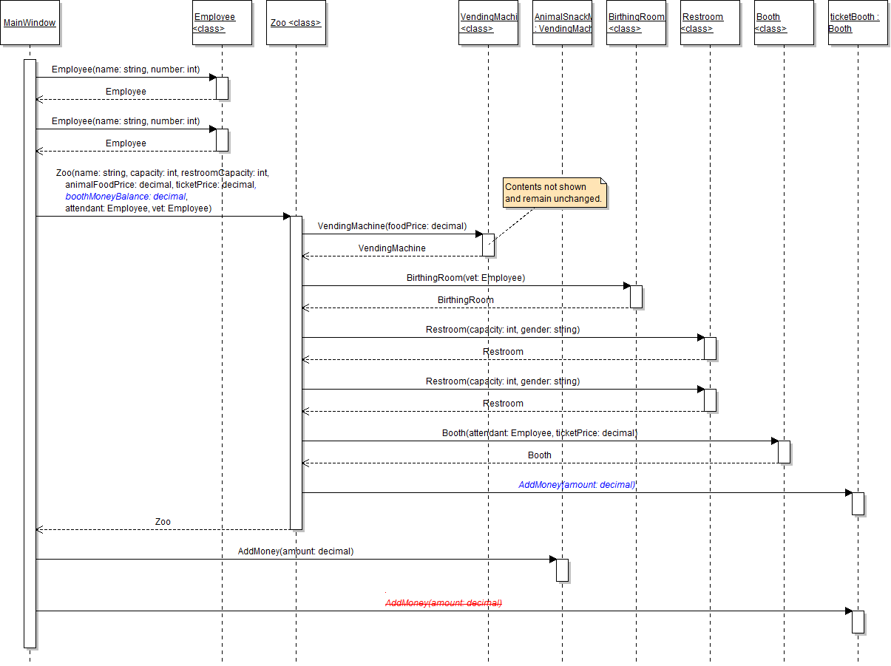Select the Booth(attendant: Employee, ticketPrice) message label
This screenshot has height=666, width=891.
coord(539,433)
